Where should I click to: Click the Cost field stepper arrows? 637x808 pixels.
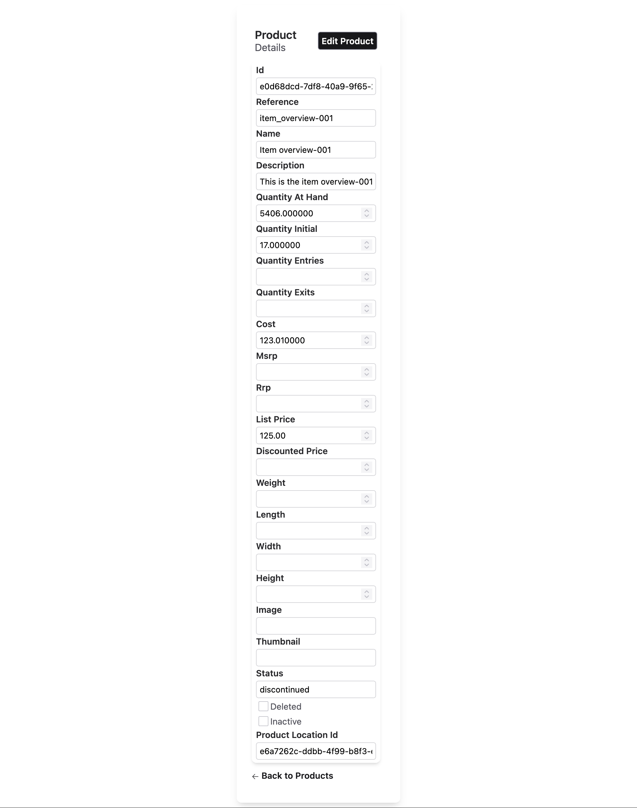[x=366, y=340]
